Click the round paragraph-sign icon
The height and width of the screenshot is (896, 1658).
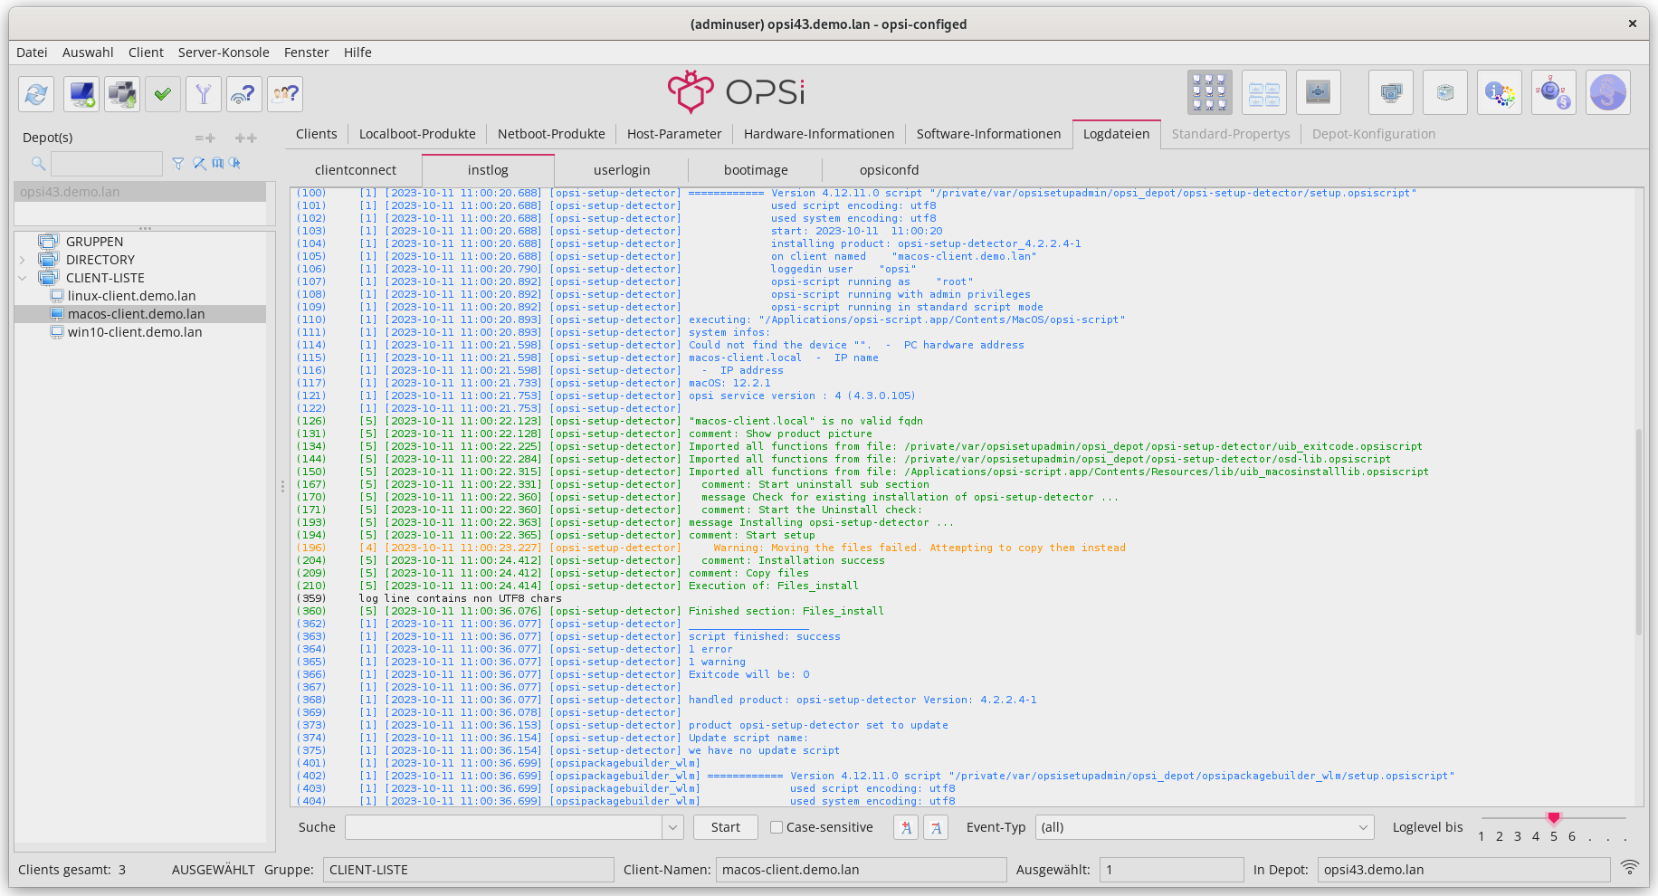coord(1608,92)
